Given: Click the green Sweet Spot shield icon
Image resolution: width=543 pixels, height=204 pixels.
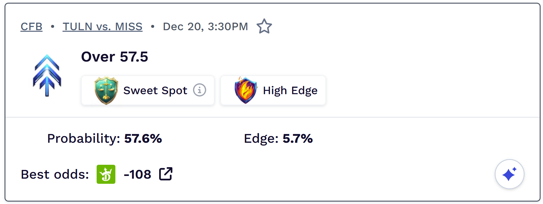Looking at the screenshot, I should pos(106,90).
